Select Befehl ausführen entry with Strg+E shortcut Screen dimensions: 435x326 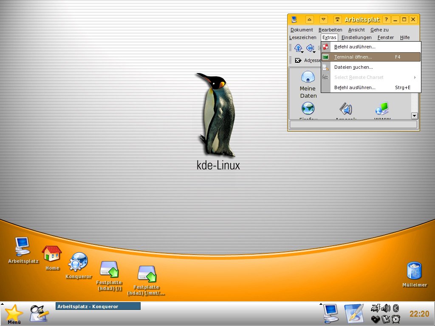pos(371,87)
